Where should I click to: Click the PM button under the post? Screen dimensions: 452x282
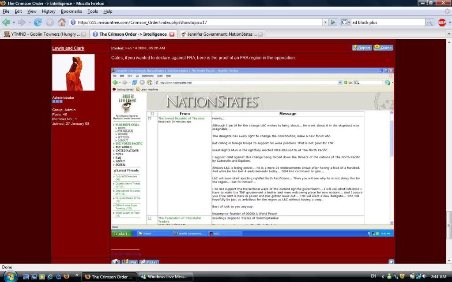129,262
